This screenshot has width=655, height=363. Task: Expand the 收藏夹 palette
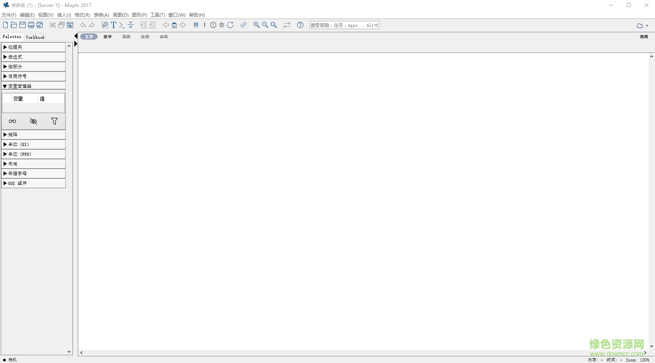(x=34, y=47)
